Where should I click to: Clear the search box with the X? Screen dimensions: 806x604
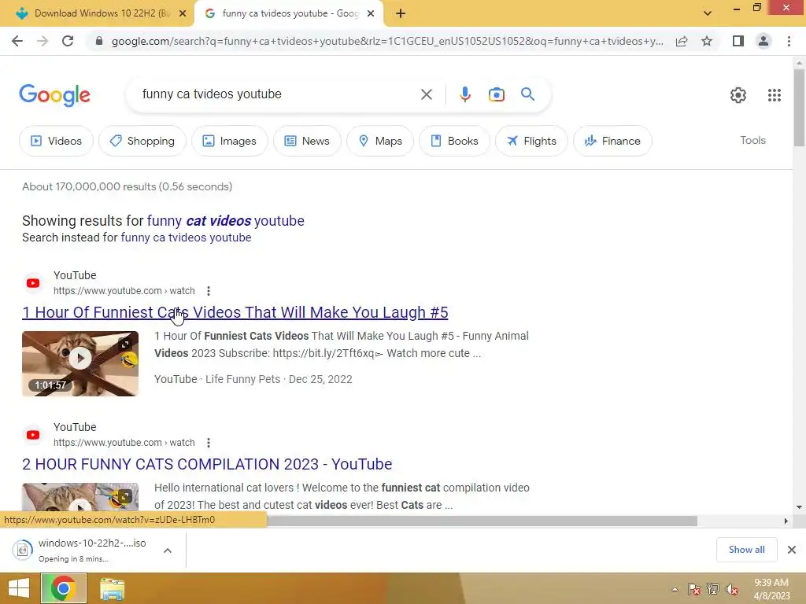(x=426, y=94)
